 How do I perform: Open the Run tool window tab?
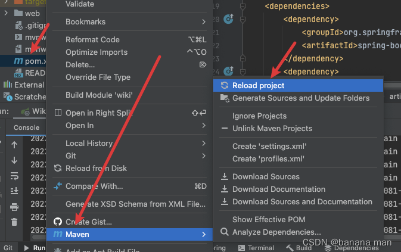35,248
